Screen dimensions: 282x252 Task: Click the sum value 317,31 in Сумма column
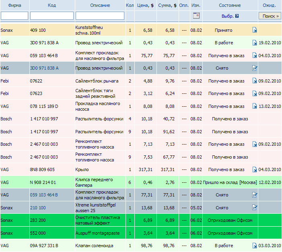pos(168,169)
